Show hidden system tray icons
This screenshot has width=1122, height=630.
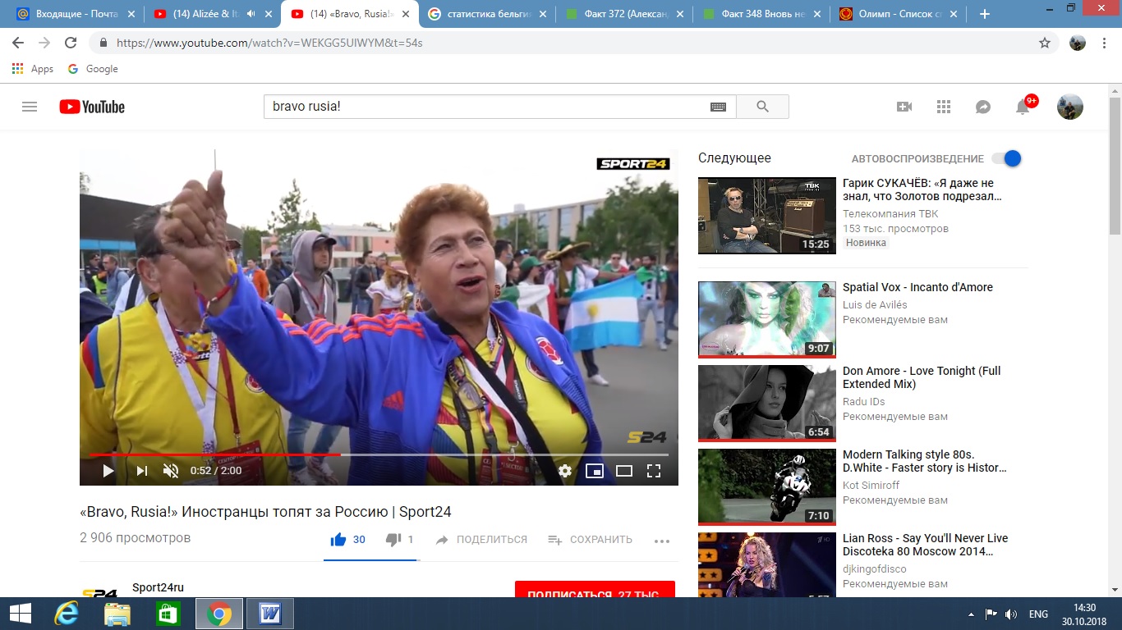coord(971,614)
